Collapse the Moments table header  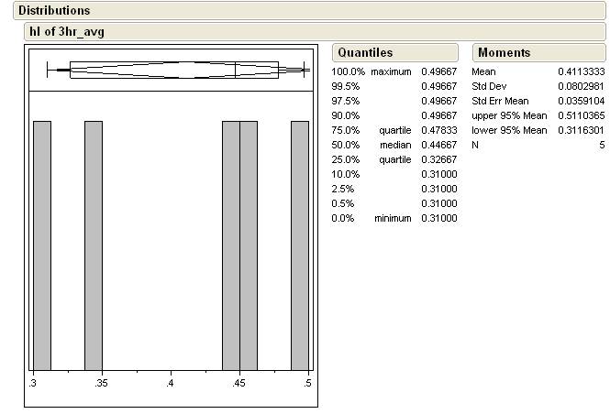click(504, 52)
